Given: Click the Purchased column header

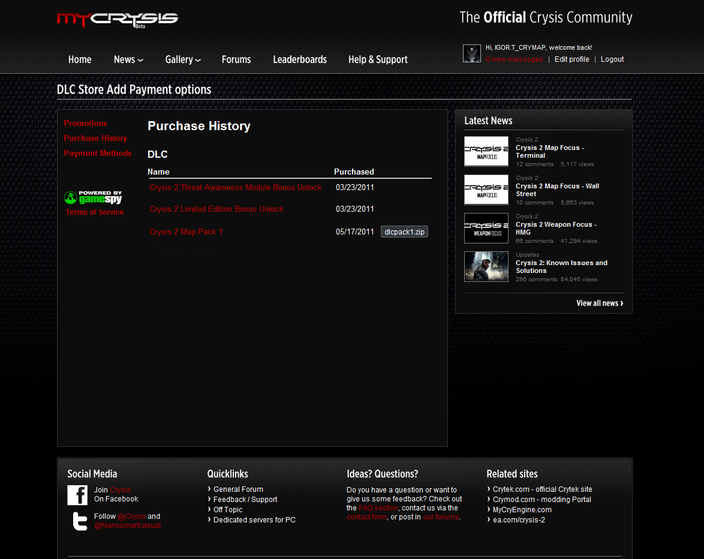Looking at the screenshot, I should tap(354, 172).
